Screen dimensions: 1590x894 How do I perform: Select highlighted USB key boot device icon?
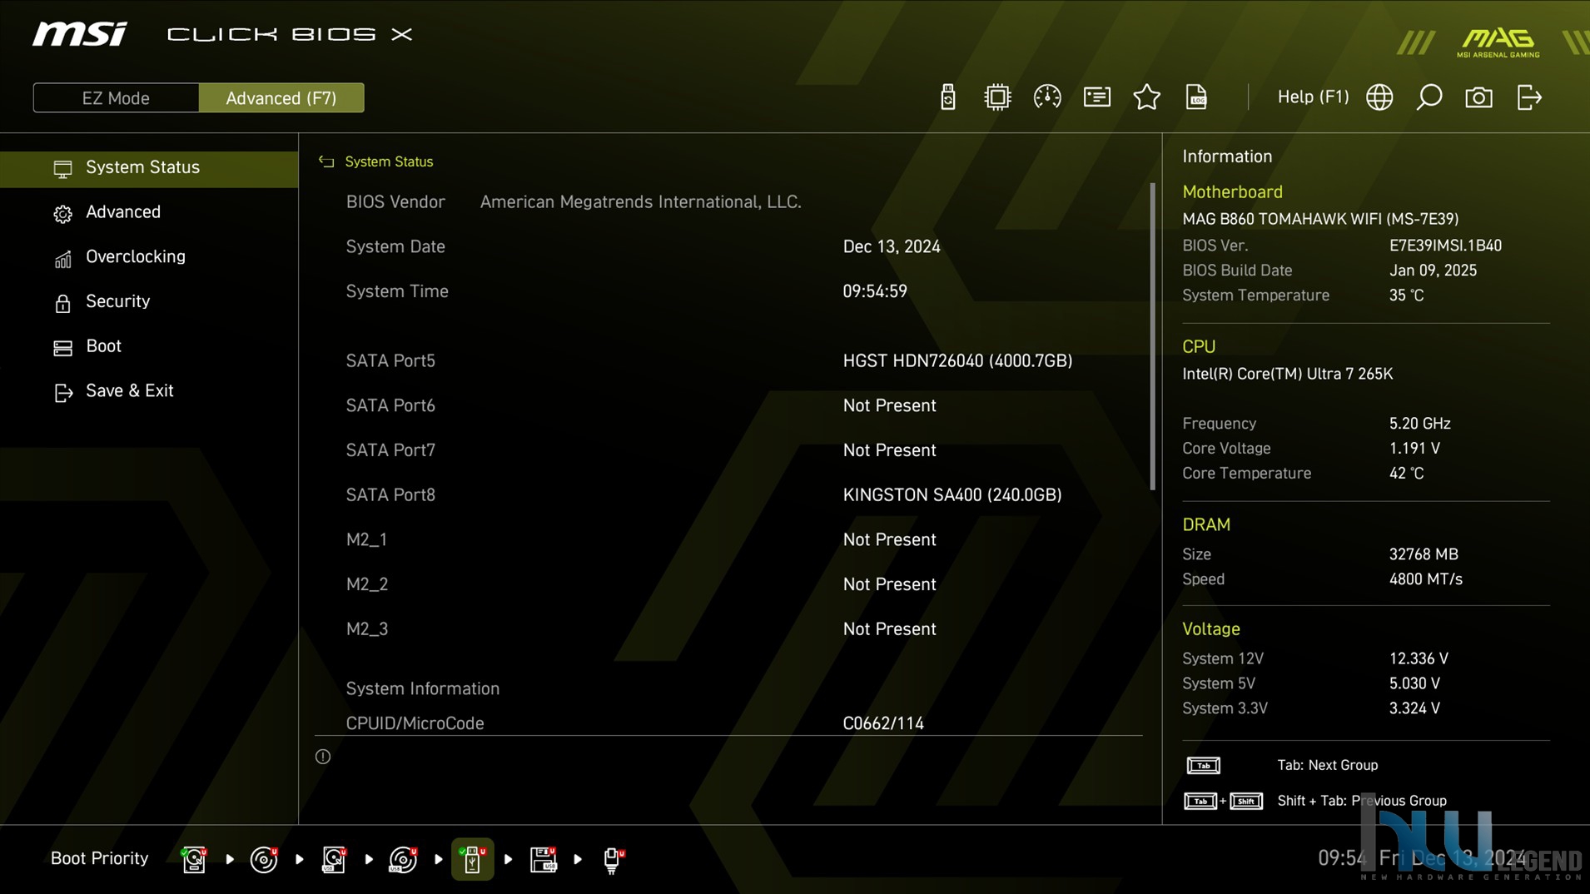pos(472,859)
